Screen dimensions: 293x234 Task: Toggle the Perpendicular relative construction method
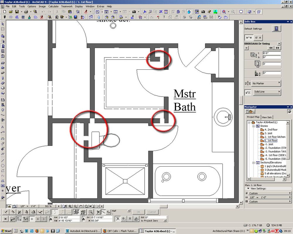click(6, 212)
